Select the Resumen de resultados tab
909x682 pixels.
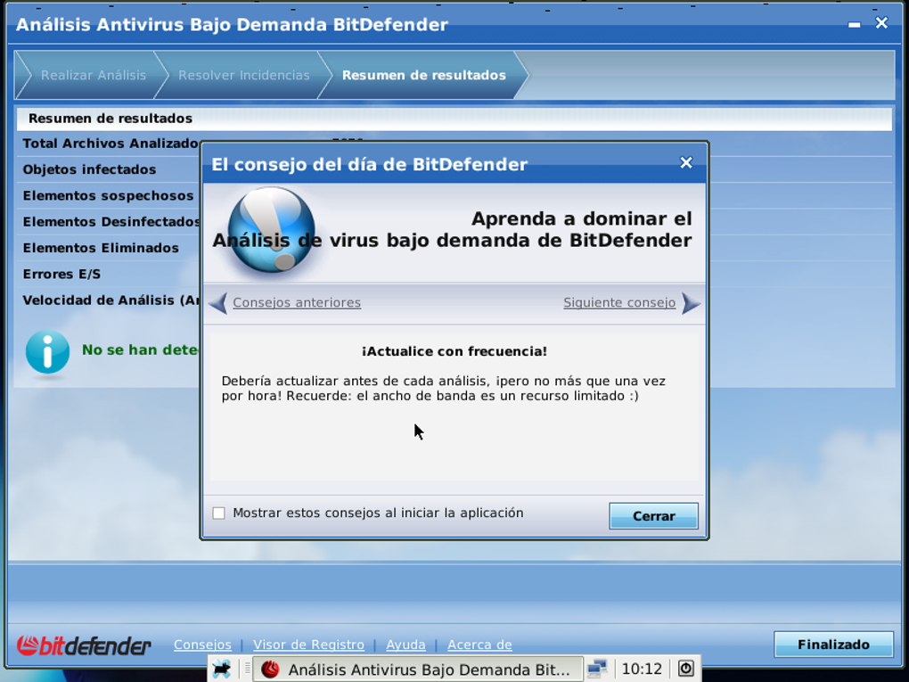coord(423,76)
